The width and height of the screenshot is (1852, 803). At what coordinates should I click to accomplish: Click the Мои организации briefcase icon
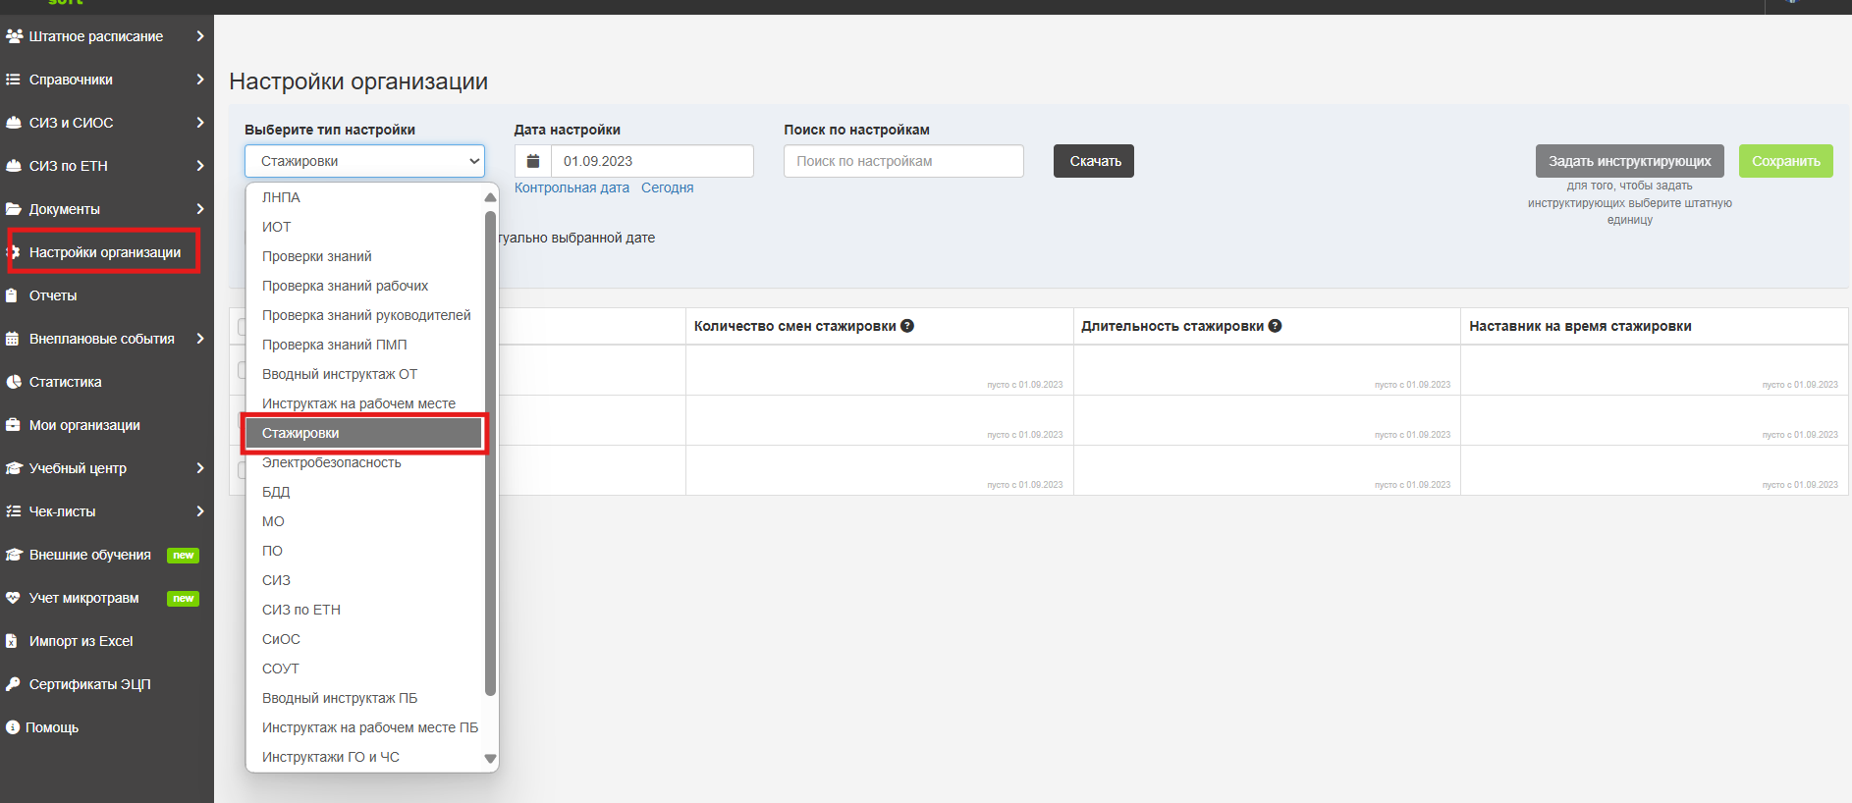(x=14, y=425)
